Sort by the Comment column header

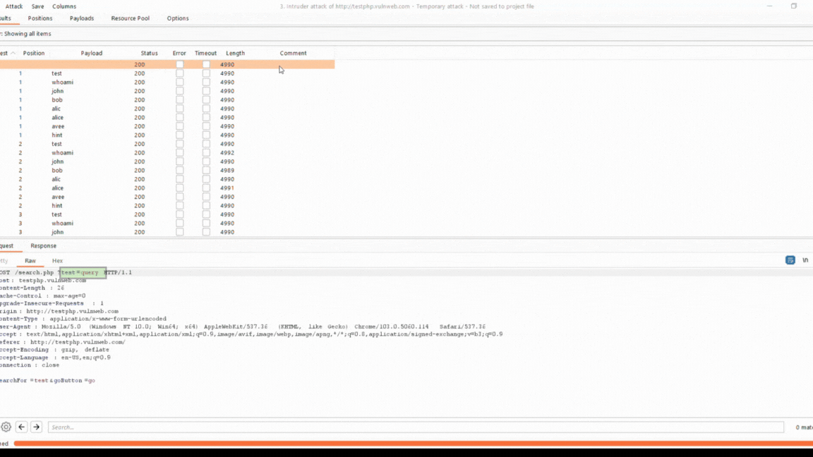pyautogui.click(x=293, y=53)
